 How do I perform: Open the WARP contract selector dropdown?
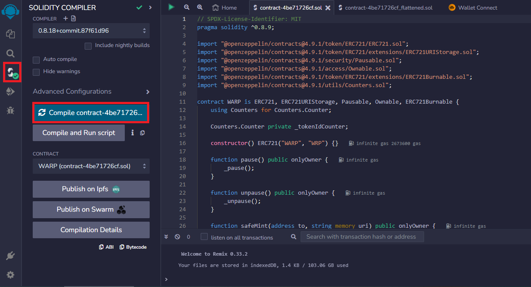click(91, 166)
